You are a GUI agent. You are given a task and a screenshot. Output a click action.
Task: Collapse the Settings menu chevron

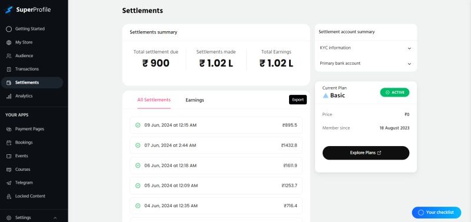55,218
